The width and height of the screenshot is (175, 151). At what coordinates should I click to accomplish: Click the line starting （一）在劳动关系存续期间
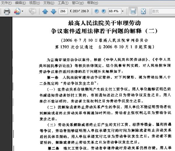click(109, 89)
